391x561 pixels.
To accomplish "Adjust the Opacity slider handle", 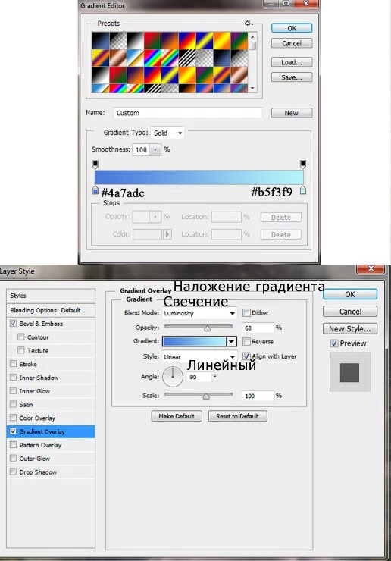I will 207,328.
